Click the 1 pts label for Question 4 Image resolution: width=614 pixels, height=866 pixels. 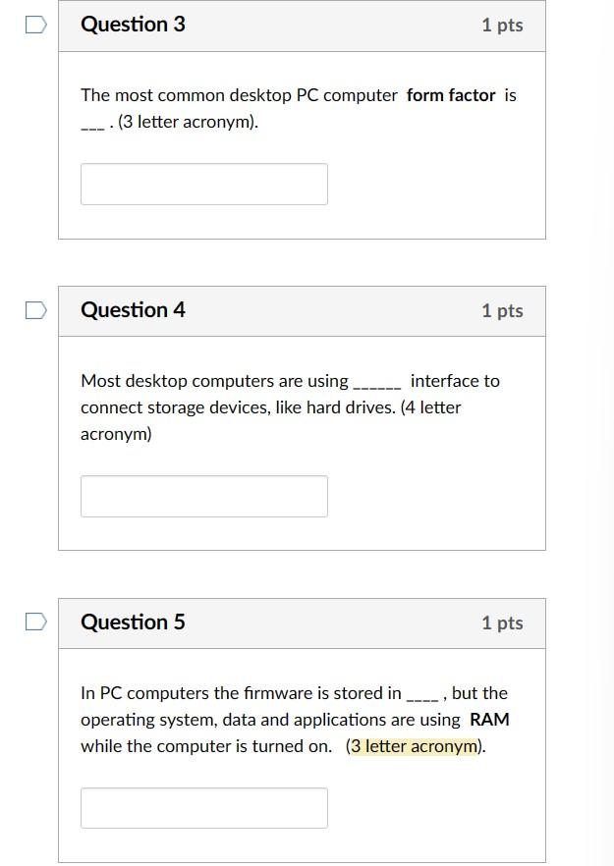pyautogui.click(x=502, y=311)
